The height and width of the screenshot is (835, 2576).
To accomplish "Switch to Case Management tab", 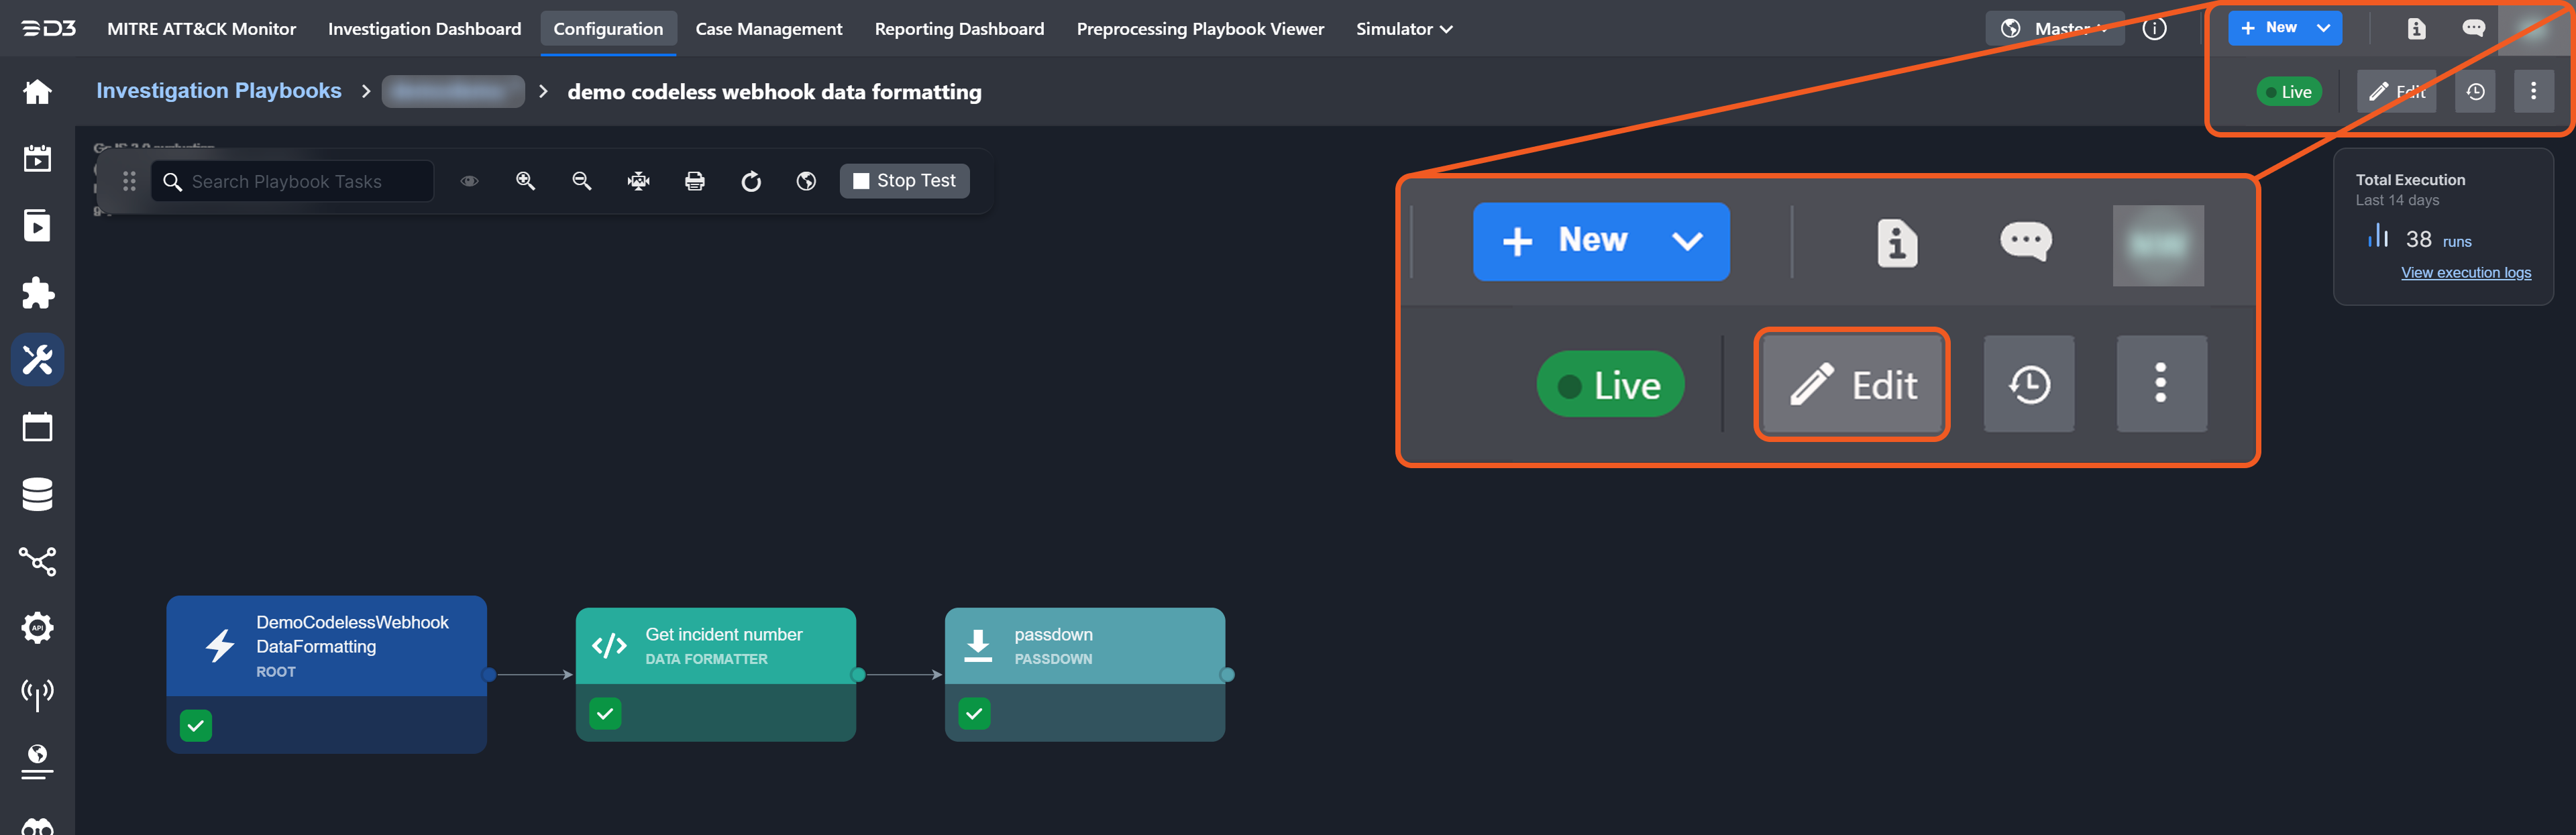I will (768, 29).
